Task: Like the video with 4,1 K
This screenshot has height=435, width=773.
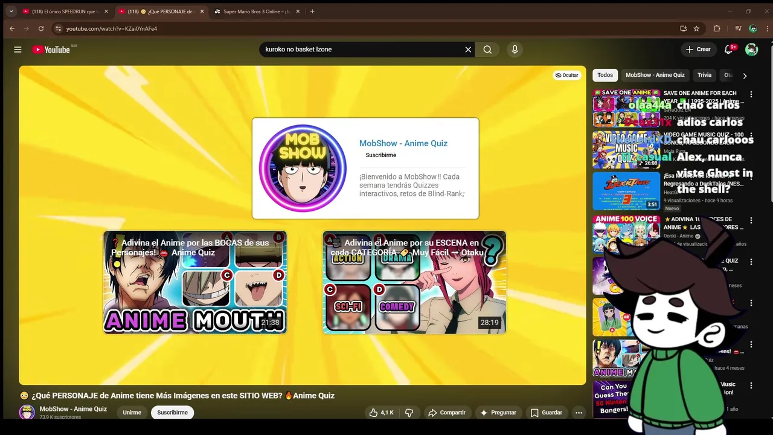Action: click(x=382, y=413)
